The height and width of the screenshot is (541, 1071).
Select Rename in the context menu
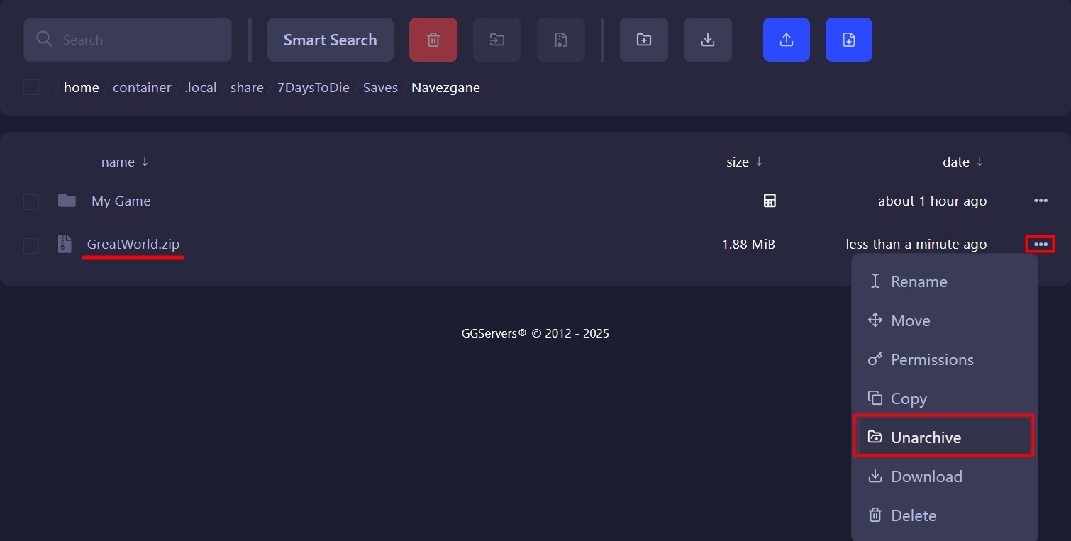919,281
